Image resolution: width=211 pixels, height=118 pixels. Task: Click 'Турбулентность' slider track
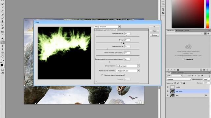click(x=118, y=36)
